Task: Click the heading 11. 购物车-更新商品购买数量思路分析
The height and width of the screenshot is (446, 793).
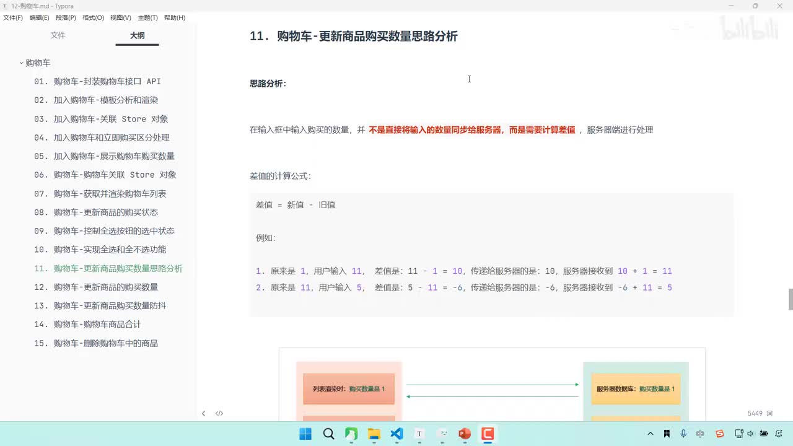Action: pos(354,37)
